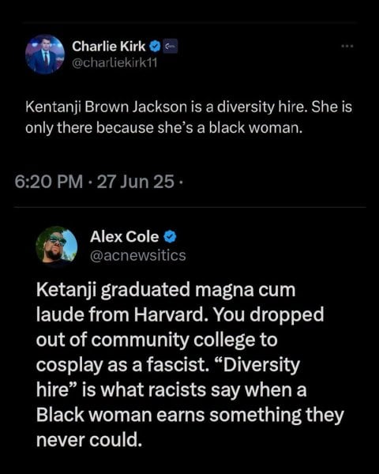Click the closing words 'never could.' in the reply
The width and height of the screenshot is (379, 474).
pyautogui.click(x=89, y=440)
